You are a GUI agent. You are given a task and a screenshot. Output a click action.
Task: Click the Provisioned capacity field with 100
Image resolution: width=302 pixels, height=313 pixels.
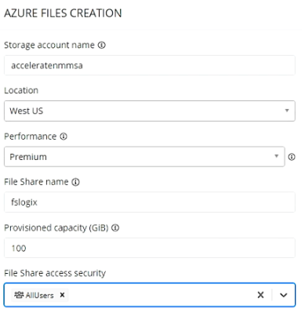(x=150, y=248)
